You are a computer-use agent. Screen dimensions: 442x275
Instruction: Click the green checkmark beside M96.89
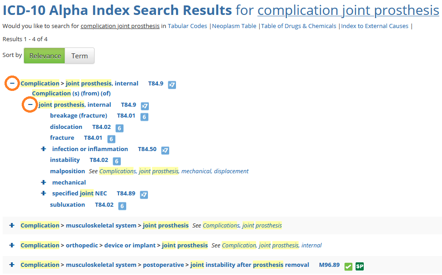tap(348, 266)
